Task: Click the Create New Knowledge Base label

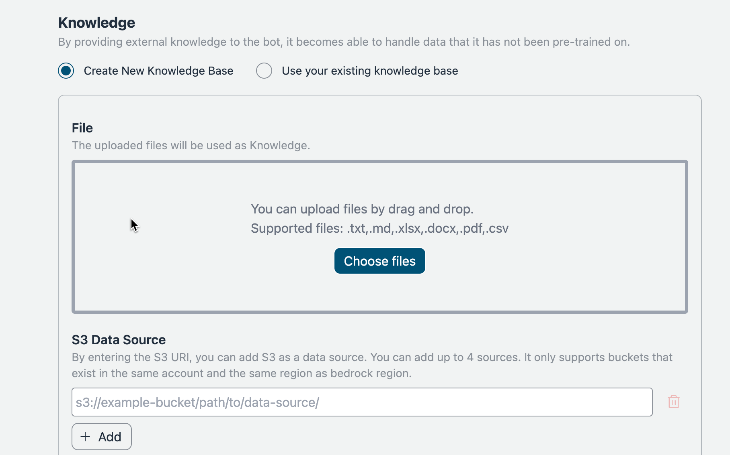Action: pos(158,71)
